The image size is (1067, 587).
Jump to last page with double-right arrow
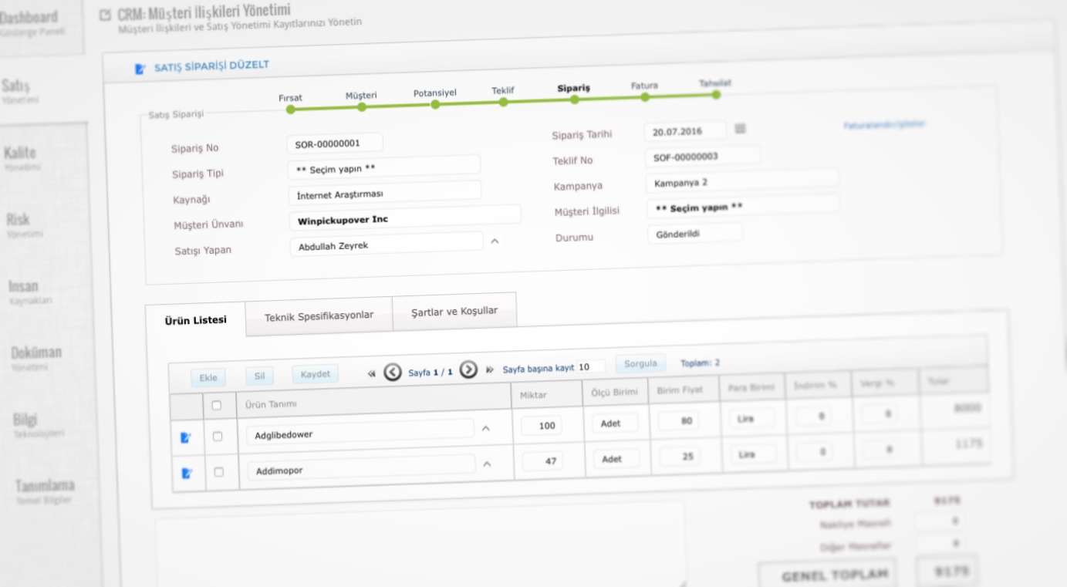pos(489,369)
